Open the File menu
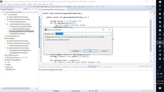 tap(2, 4)
